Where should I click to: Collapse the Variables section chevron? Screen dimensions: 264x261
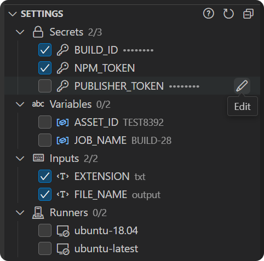coord(20,105)
